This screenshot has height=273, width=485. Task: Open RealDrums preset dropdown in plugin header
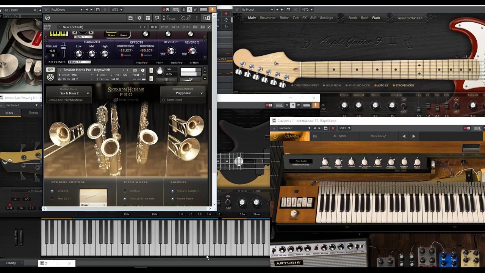click(67, 9)
